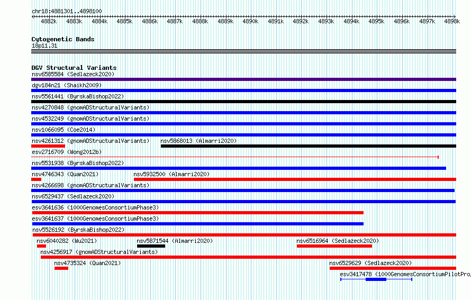Click the 4886k ruler tick label
This screenshot has width=471, height=300.
tap(150, 21)
